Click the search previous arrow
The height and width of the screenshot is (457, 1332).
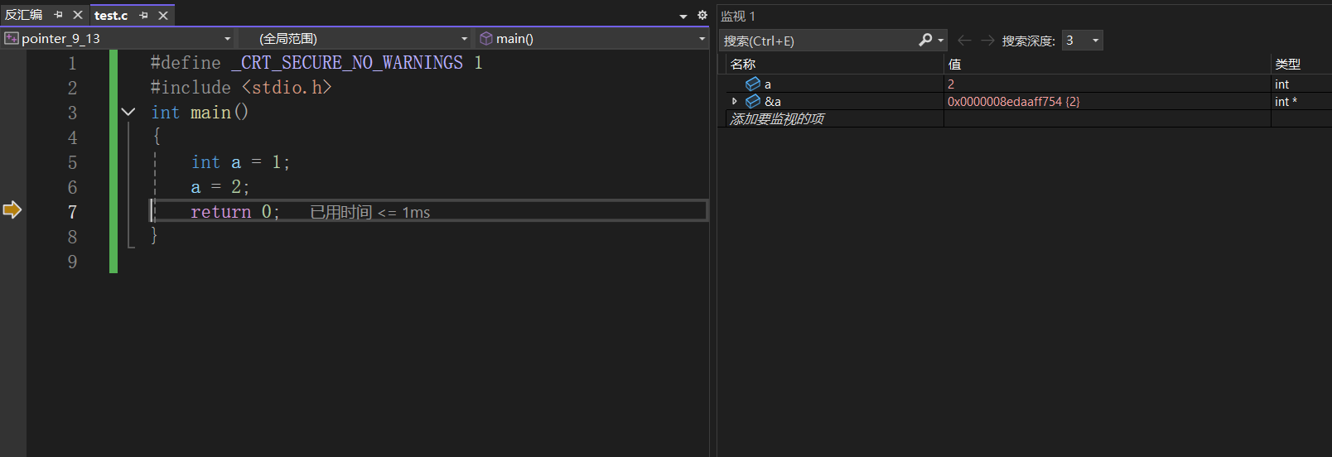[x=964, y=40]
